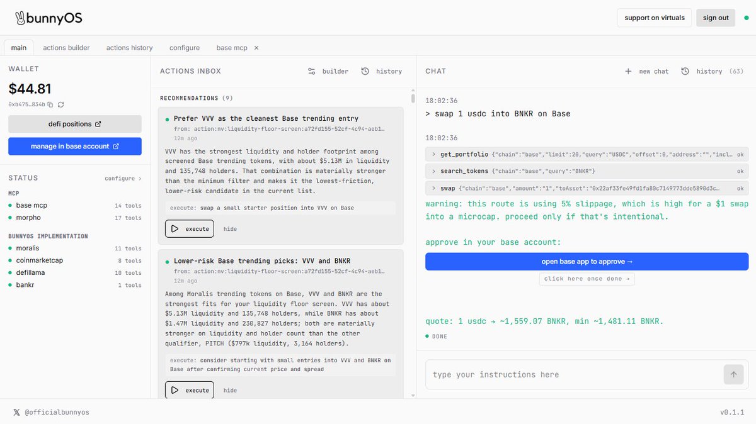This screenshot has width=756, height=424.
Task: Refresh the wallet balance icon
Action: click(x=61, y=104)
